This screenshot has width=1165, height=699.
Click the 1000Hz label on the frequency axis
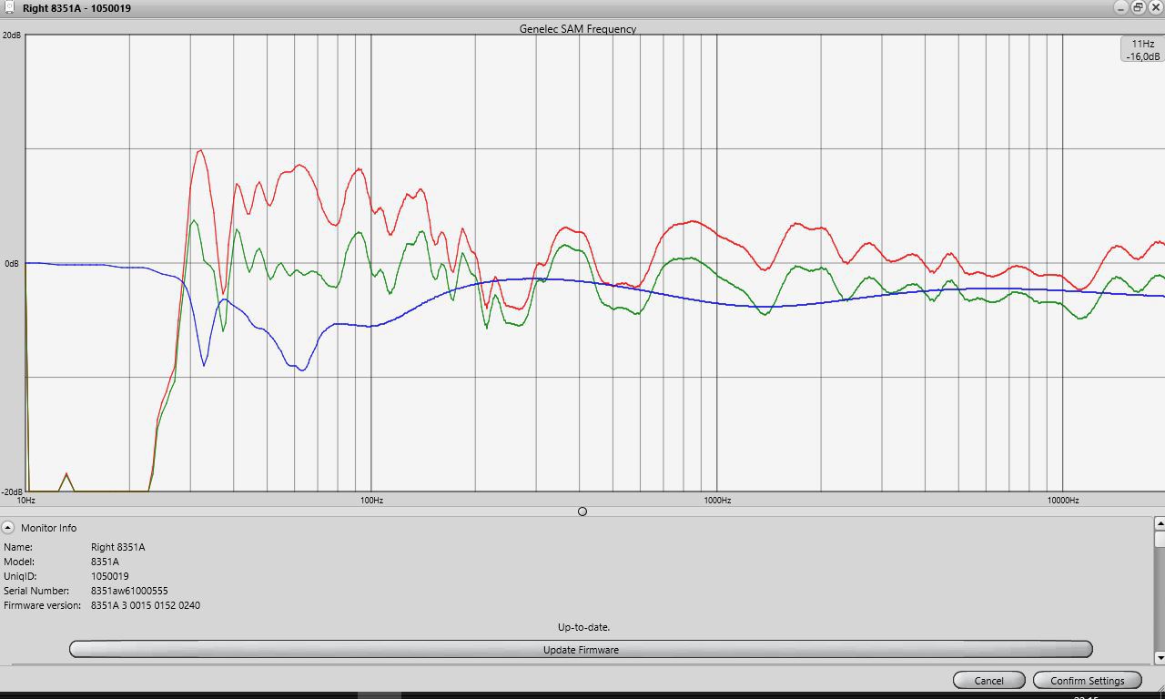point(717,500)
